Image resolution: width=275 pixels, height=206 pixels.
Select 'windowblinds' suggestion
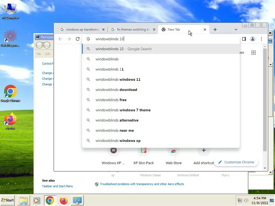click(x=161, y=59)
